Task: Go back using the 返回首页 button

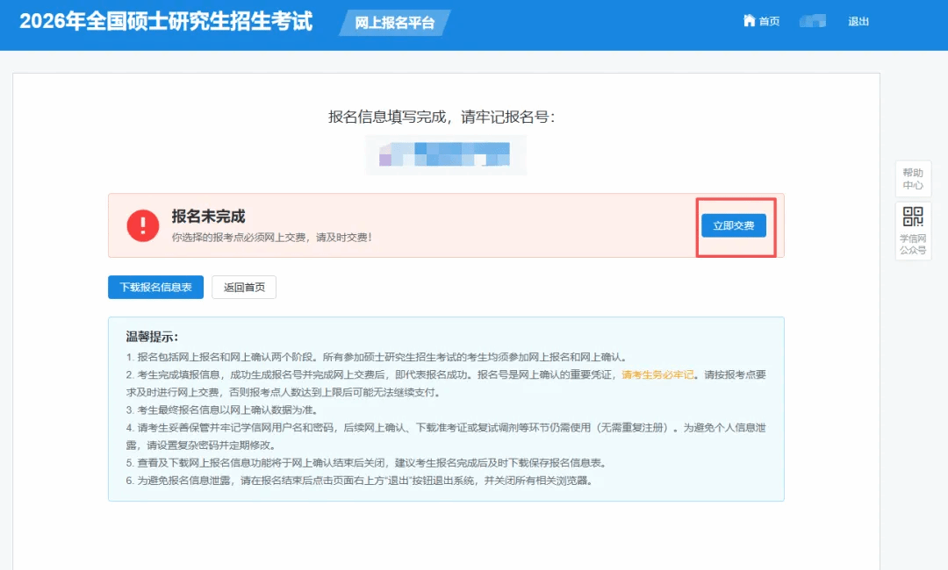Action: (244, 287)
